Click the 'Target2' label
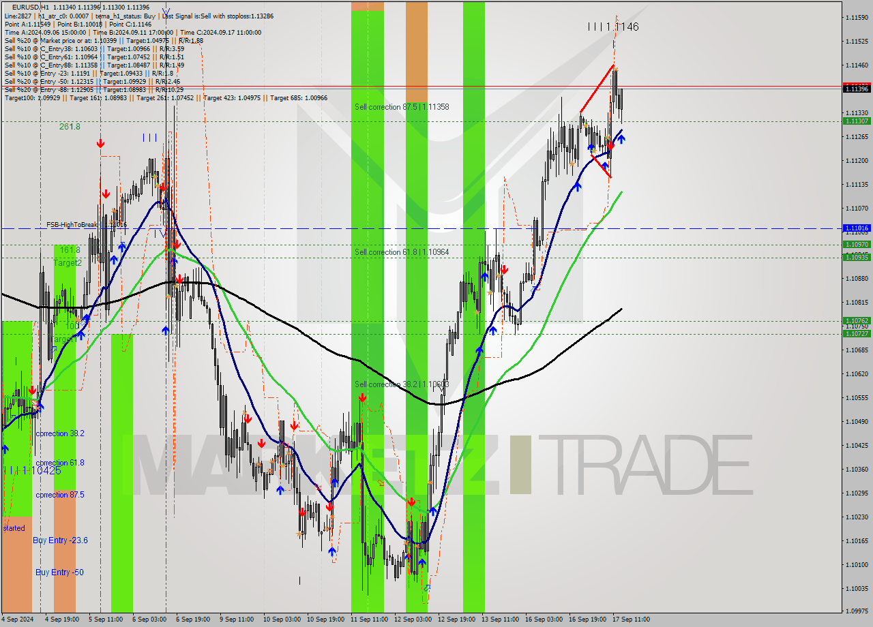873x627 pixels. [68, 262]
